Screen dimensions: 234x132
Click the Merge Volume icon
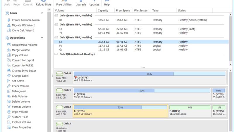pos(9,50)
